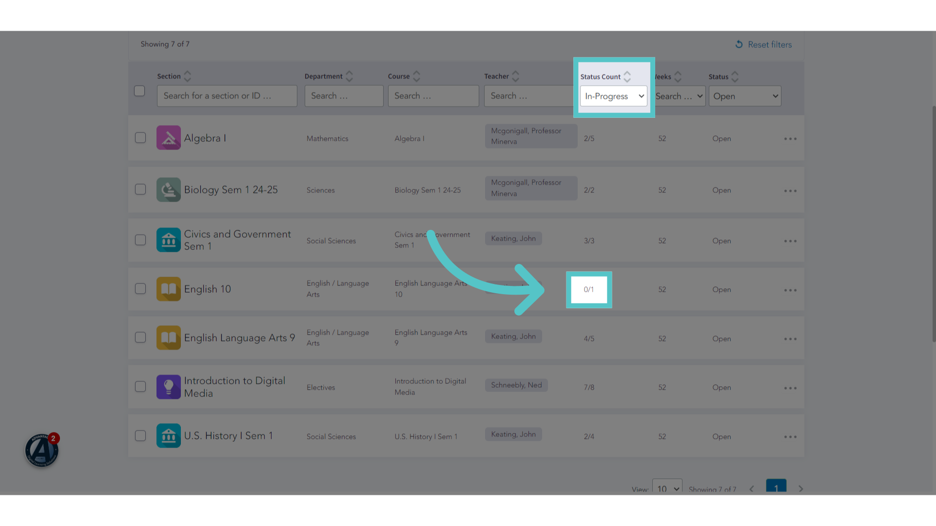Open the Biology Sem 1 24-25 microscope icon

coord(169,189)
